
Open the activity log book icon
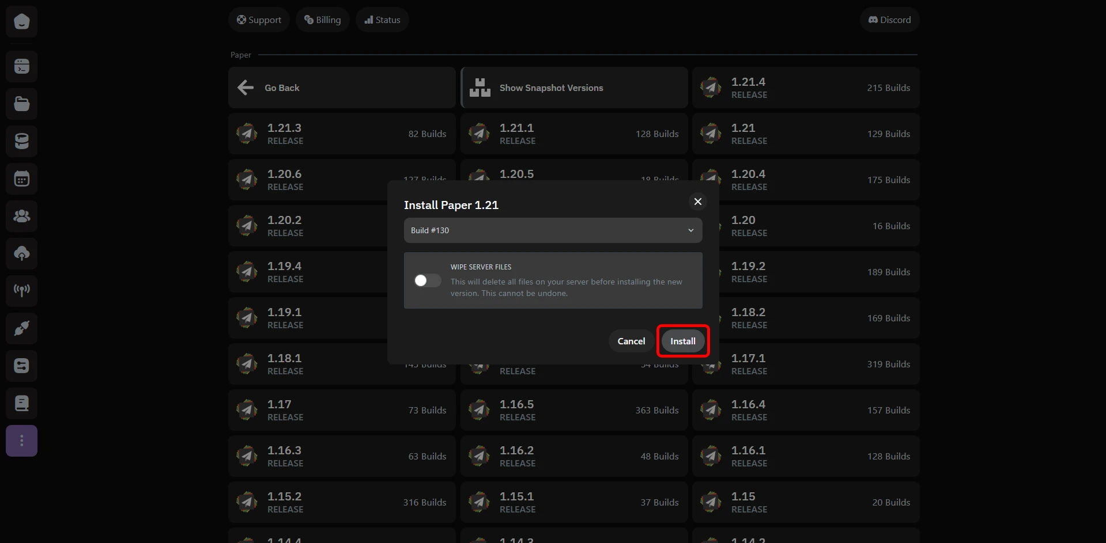pyautogui.click(x=22, y=403)
